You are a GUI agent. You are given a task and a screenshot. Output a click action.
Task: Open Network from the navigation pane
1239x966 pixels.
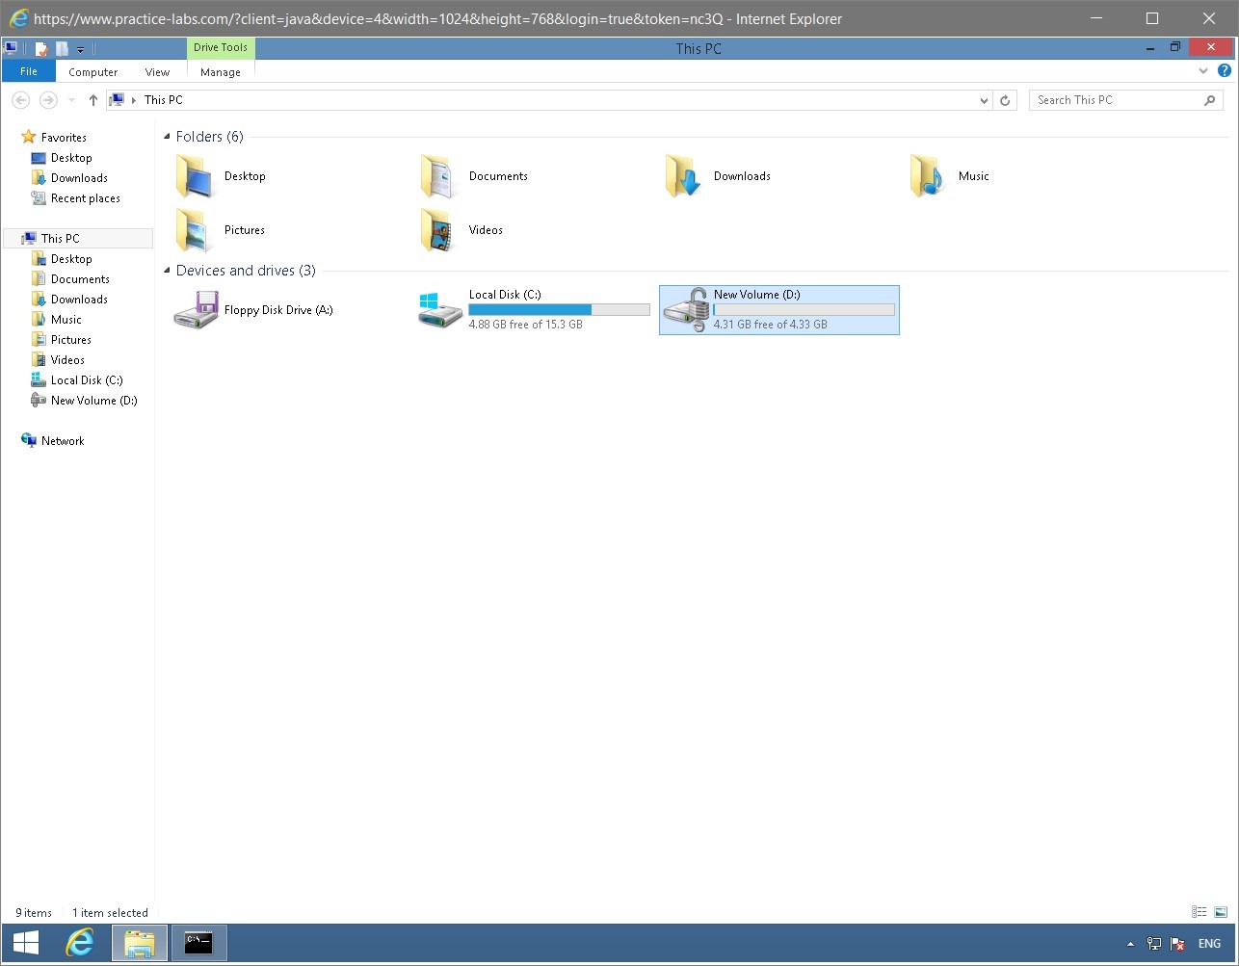click(x=64, y=440)
